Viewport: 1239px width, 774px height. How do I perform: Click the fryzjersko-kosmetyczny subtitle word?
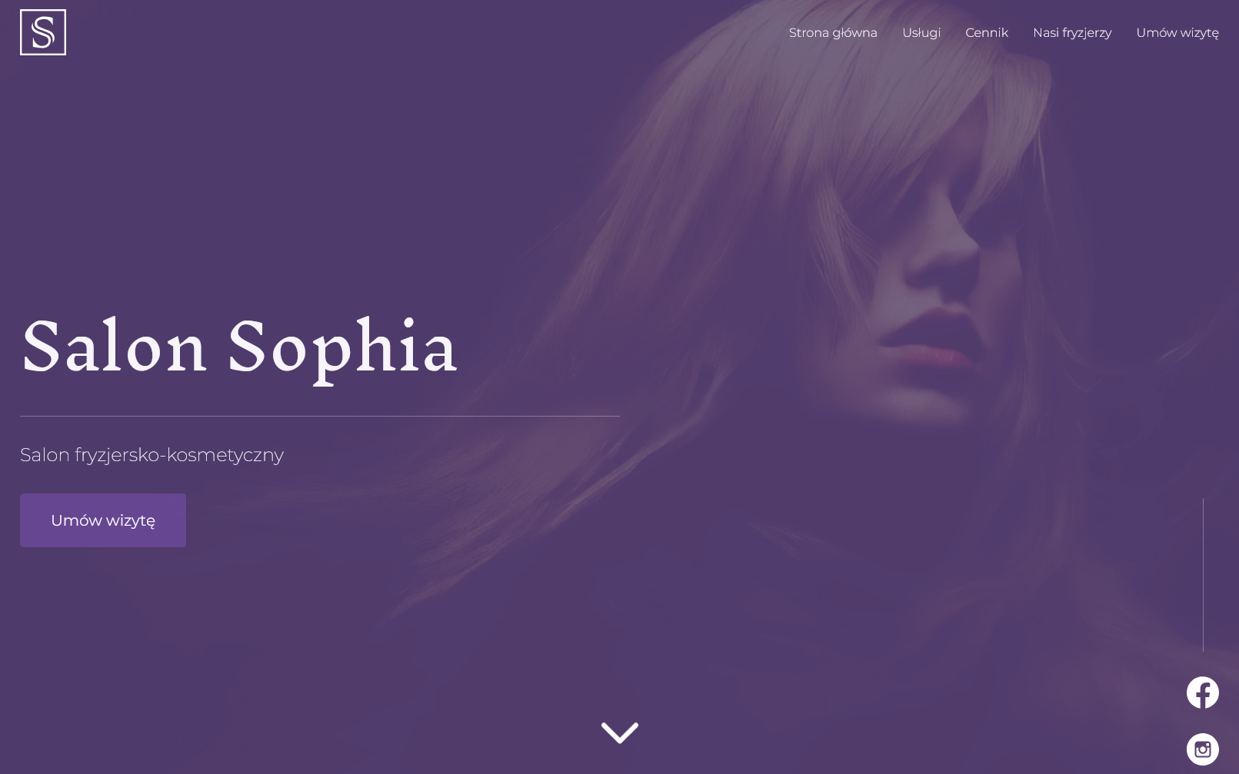click(x=179, y=455)
